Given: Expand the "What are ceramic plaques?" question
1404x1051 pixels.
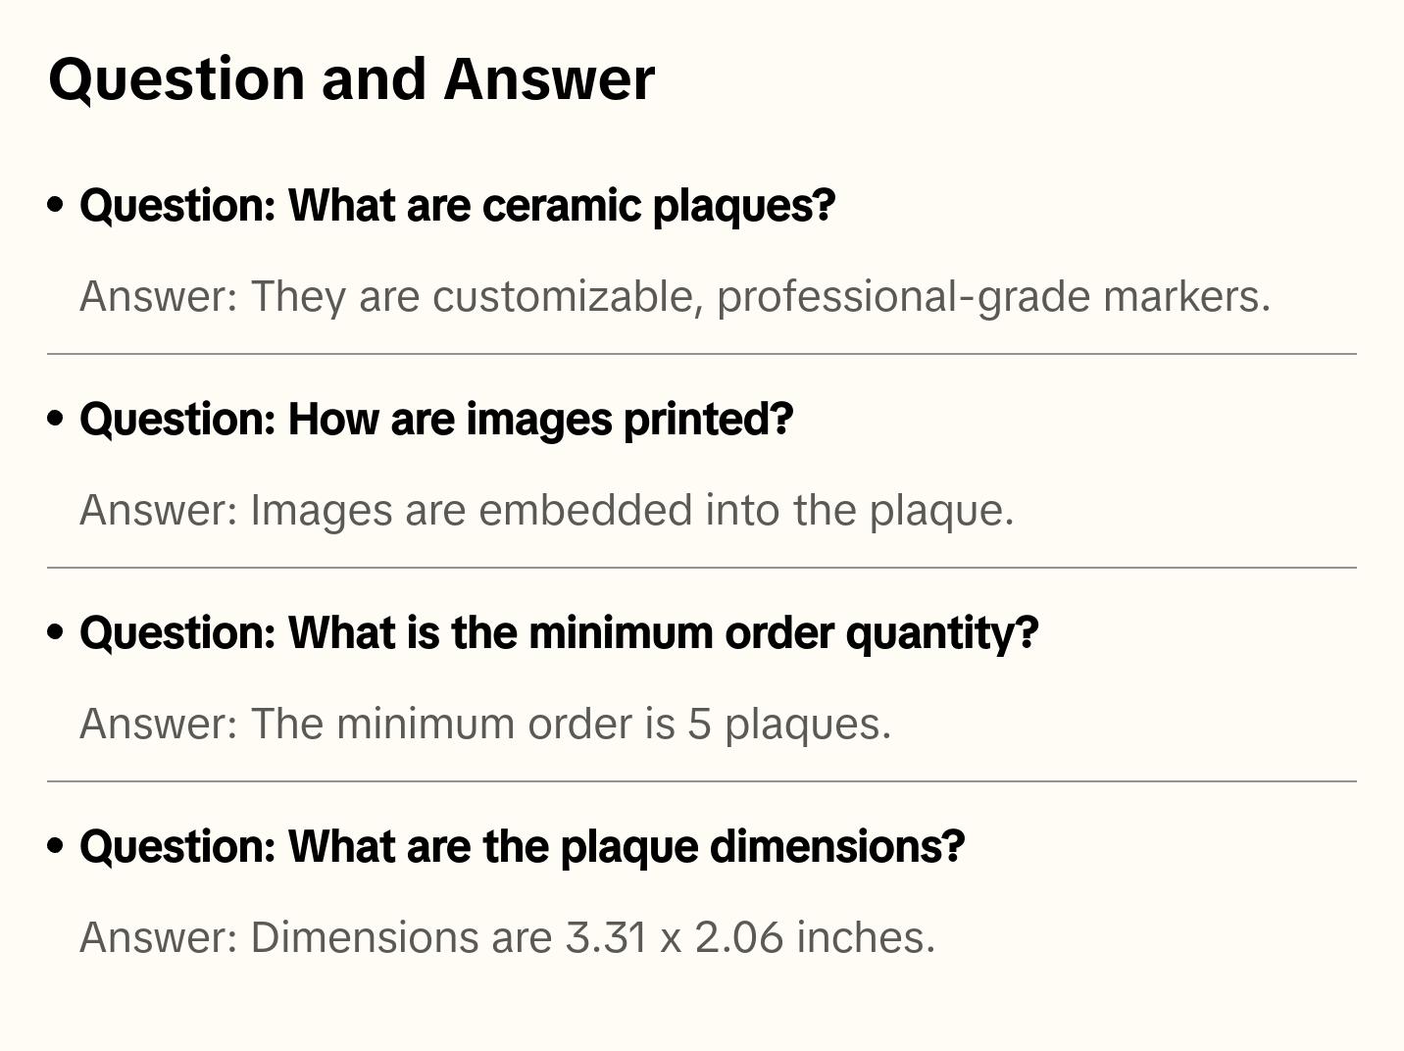Looking at the screenshot, I should pos(457,206).
